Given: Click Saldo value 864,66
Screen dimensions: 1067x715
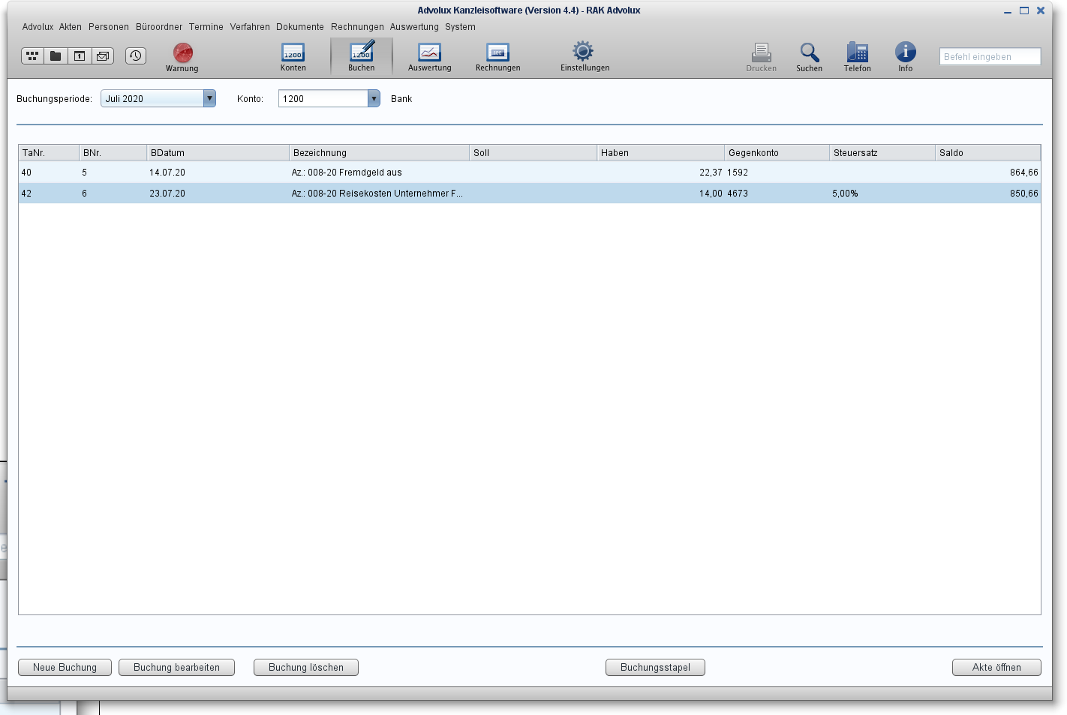Looking at the screenshot, I should (x=1024, y=173).
